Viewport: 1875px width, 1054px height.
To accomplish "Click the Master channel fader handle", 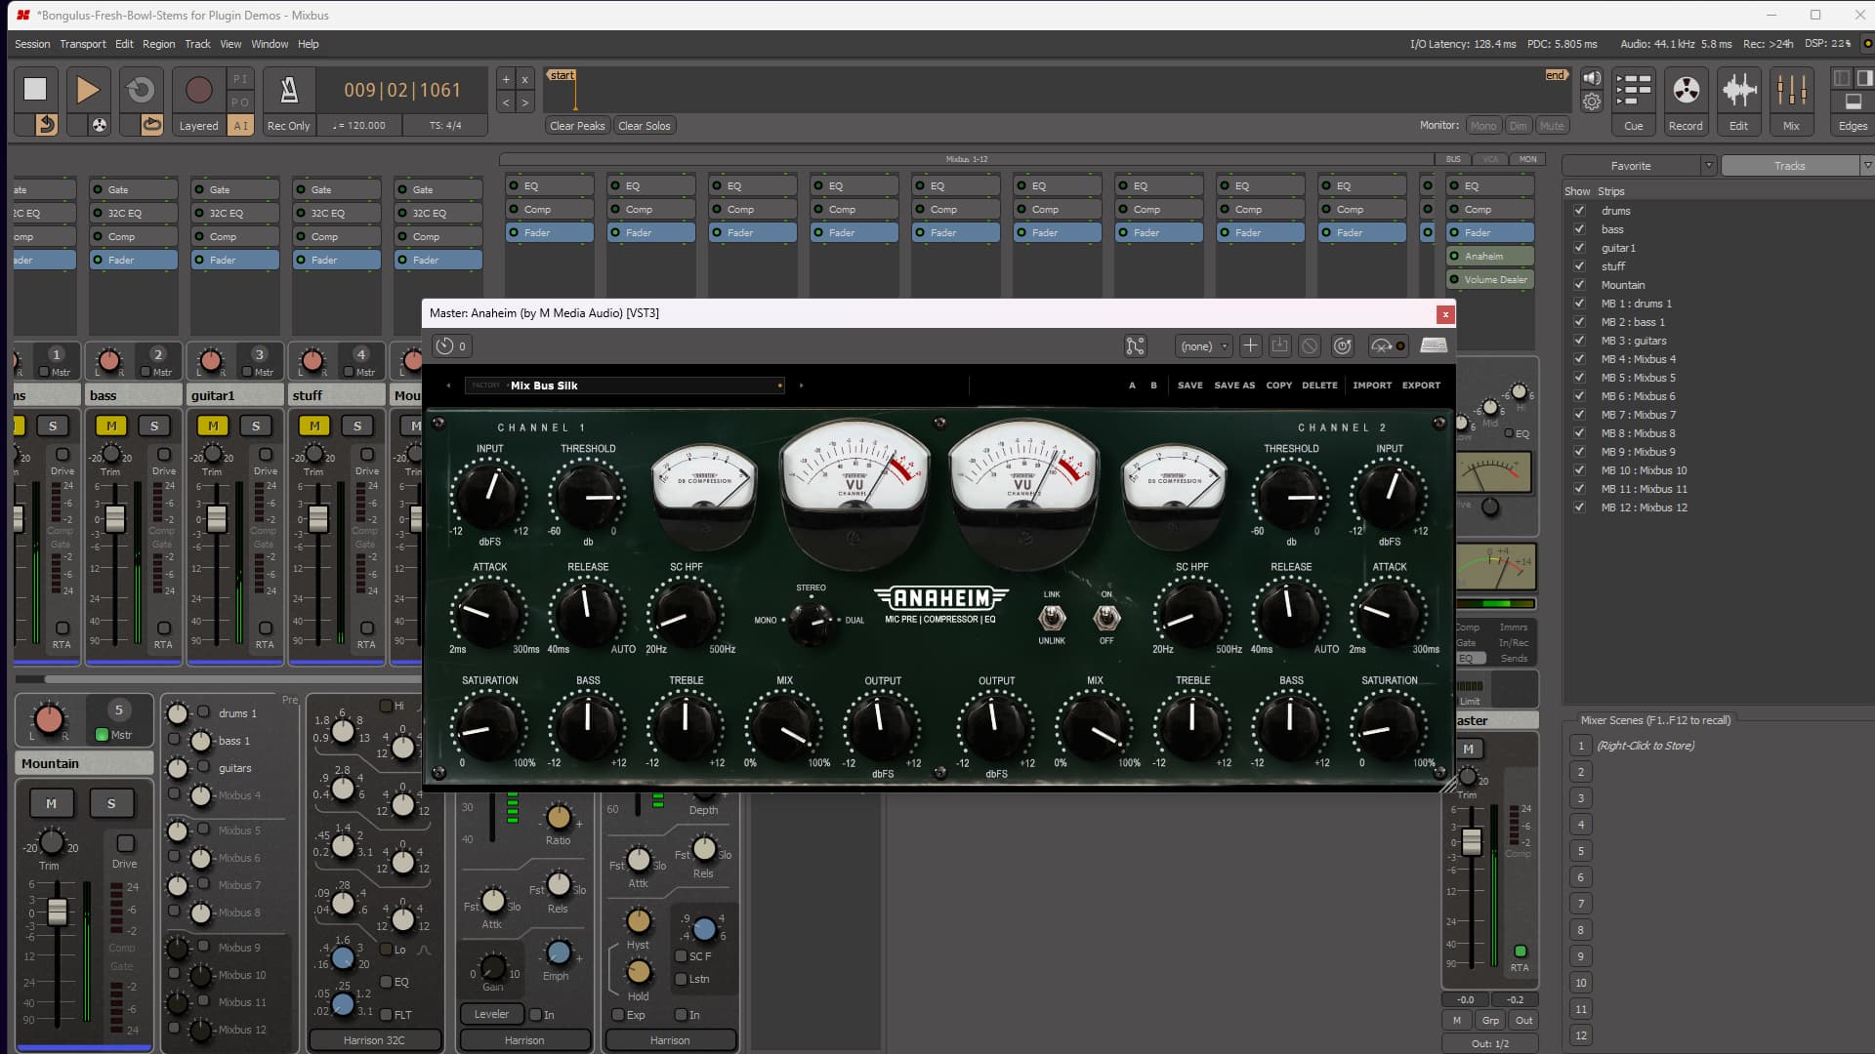I will [1472, 840].
